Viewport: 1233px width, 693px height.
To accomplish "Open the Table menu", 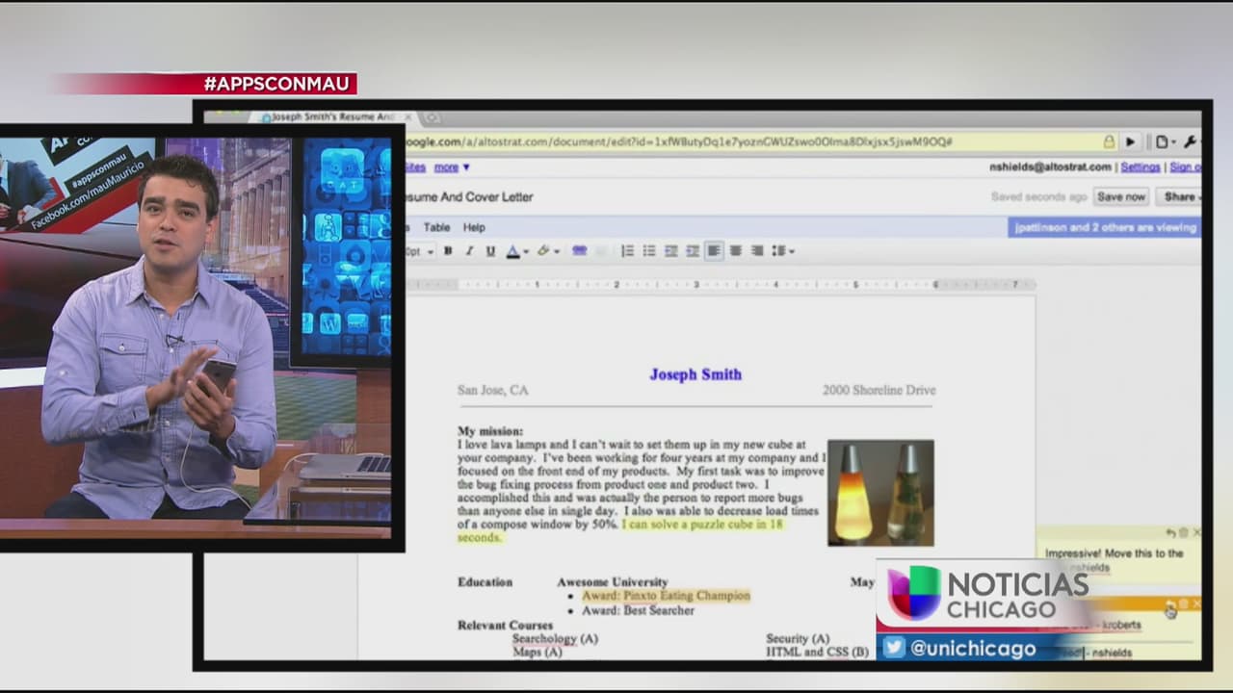I will pyautogui.click(x=436, y=227).
